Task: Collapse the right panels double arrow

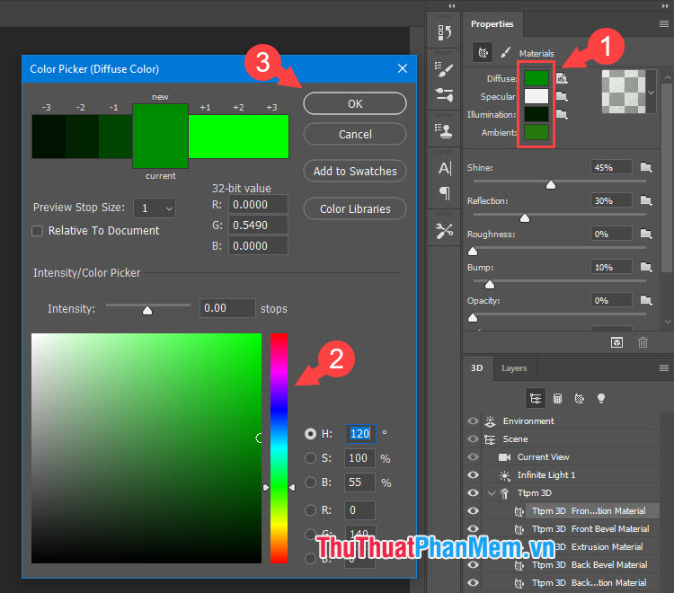Action: coord(665,5)
